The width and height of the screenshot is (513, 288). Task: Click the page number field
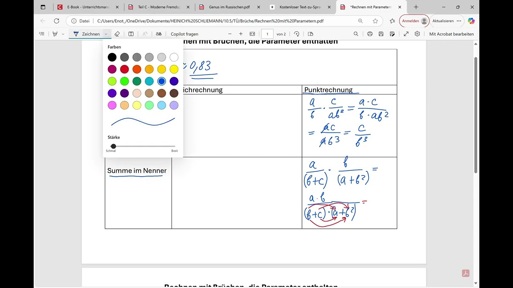(x=267, y=34)
